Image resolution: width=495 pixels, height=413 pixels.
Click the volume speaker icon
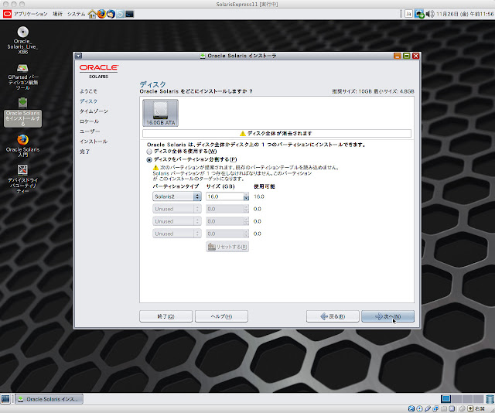[x=430, y=14]
